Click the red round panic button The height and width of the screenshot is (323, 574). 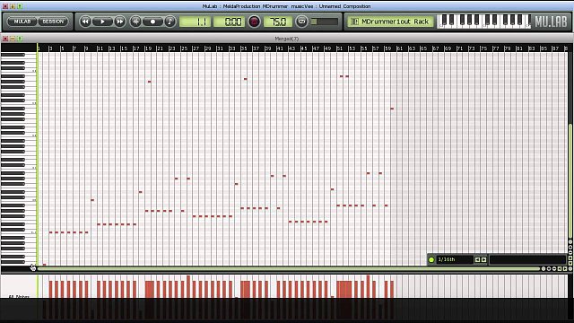click(x=254, y=22)
